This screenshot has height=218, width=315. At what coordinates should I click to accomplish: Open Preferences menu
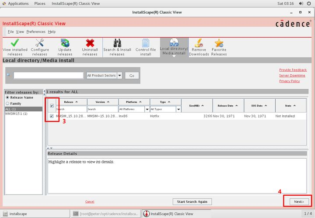click(x=36, y=32)
